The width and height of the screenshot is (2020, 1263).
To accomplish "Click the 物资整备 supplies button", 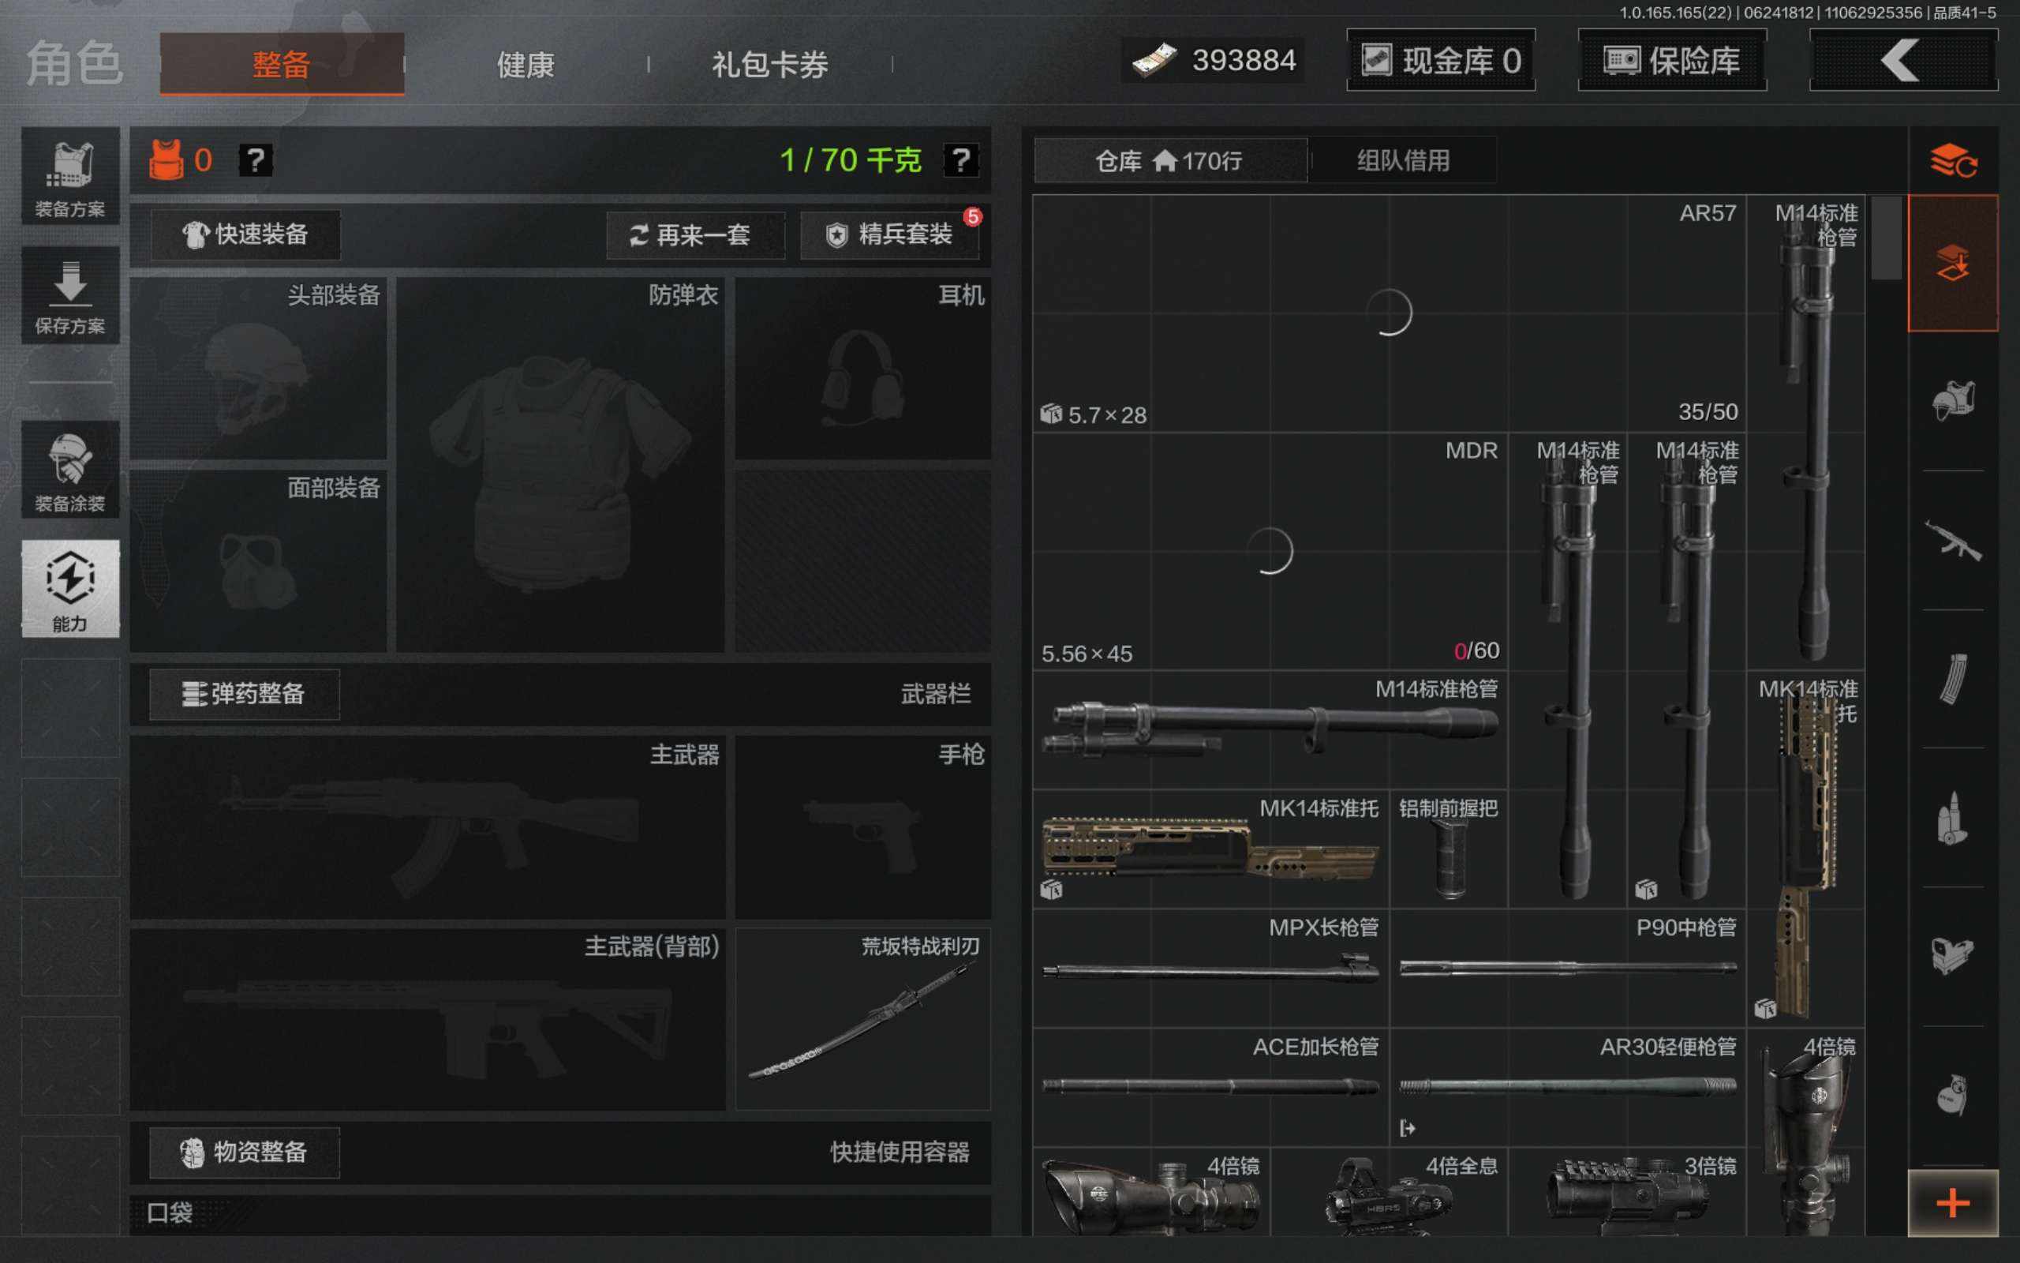I will pyautogui.click(x=245, y=1152).
